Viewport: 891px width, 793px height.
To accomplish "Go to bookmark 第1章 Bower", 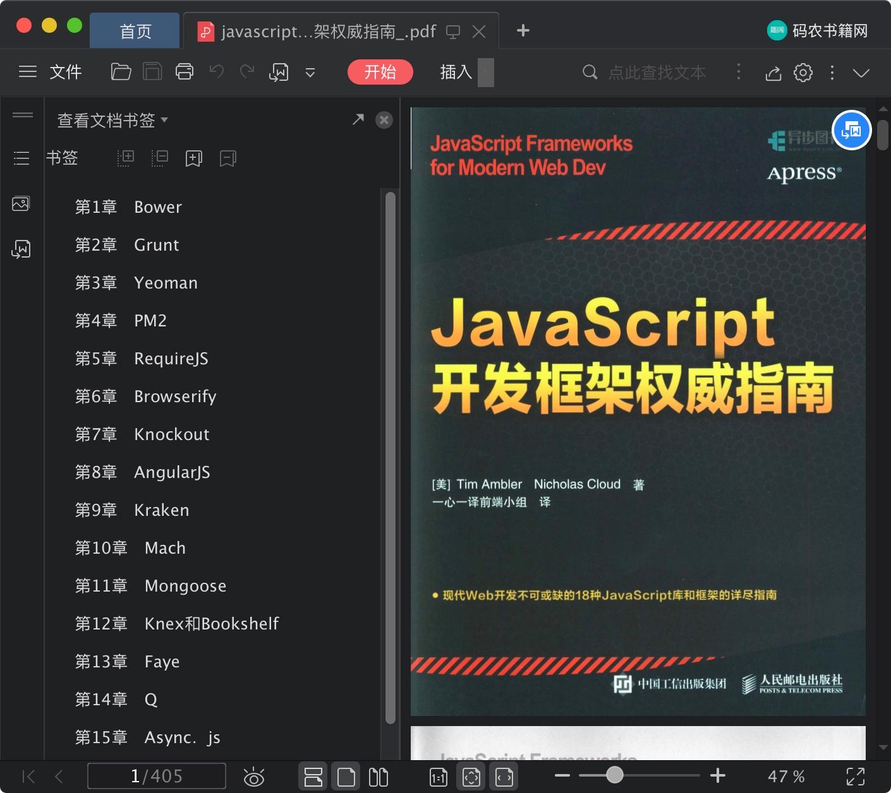I will (129, 207).
